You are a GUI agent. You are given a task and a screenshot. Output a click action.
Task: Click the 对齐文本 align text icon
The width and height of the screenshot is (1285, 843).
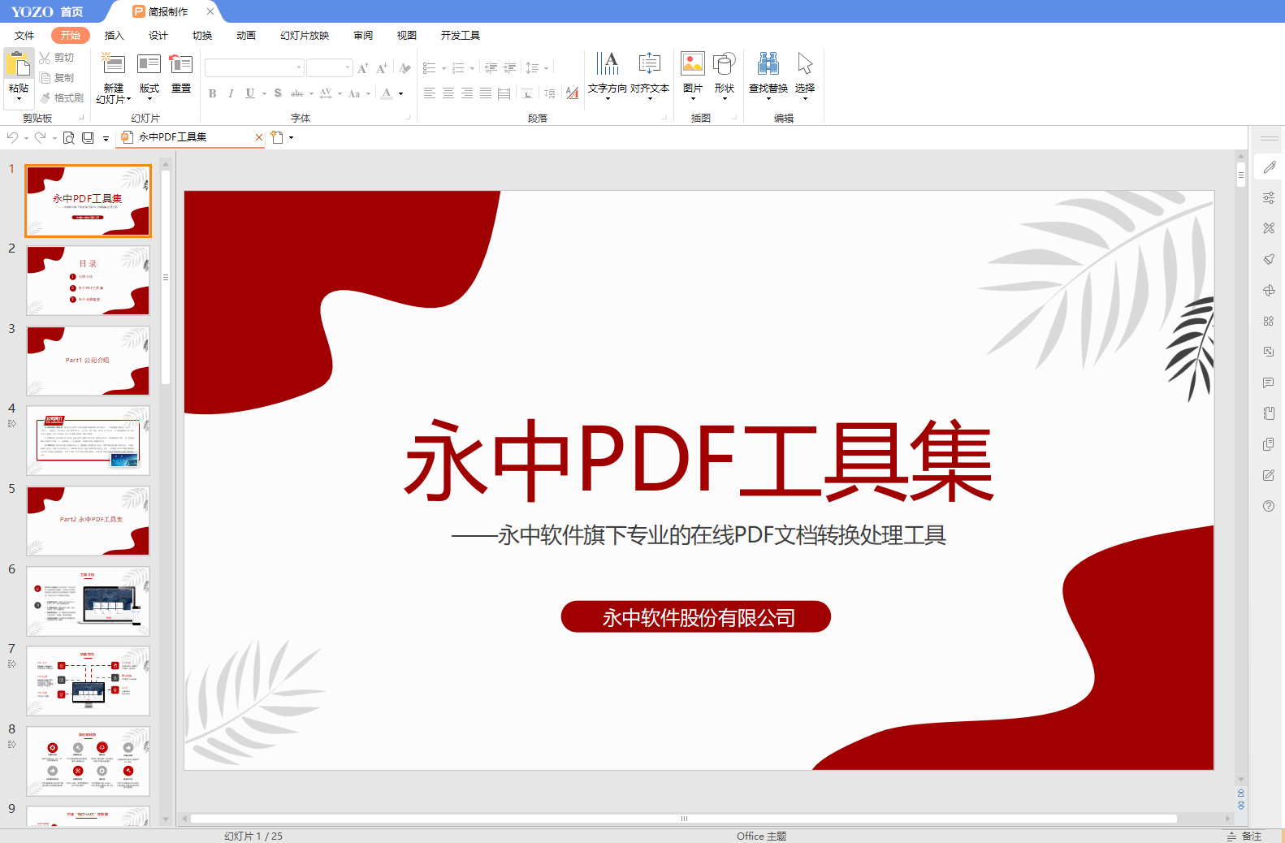[x=649, y=64]
